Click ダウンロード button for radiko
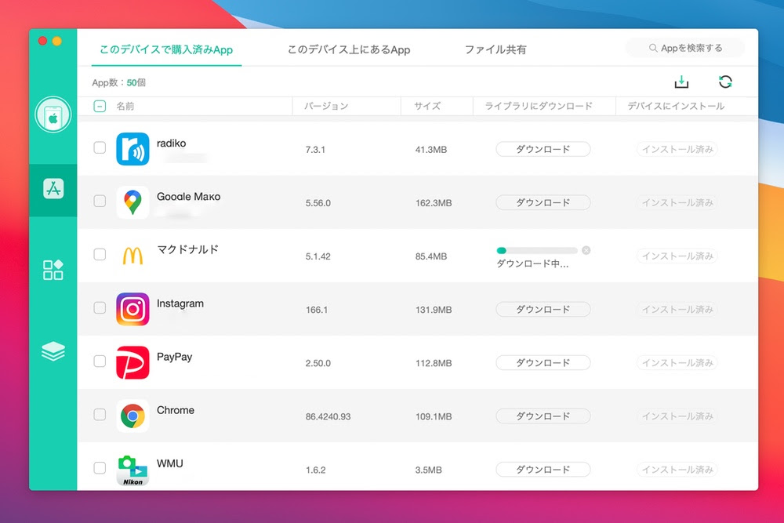784x523 pixels. [x=543, y=149]
